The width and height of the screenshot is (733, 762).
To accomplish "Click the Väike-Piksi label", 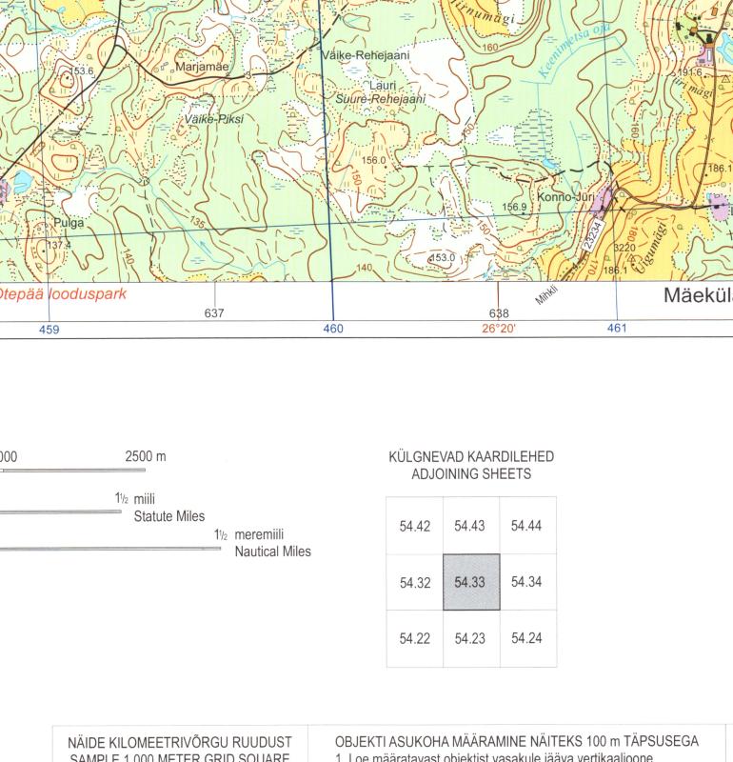I will [x=214, y=119].
